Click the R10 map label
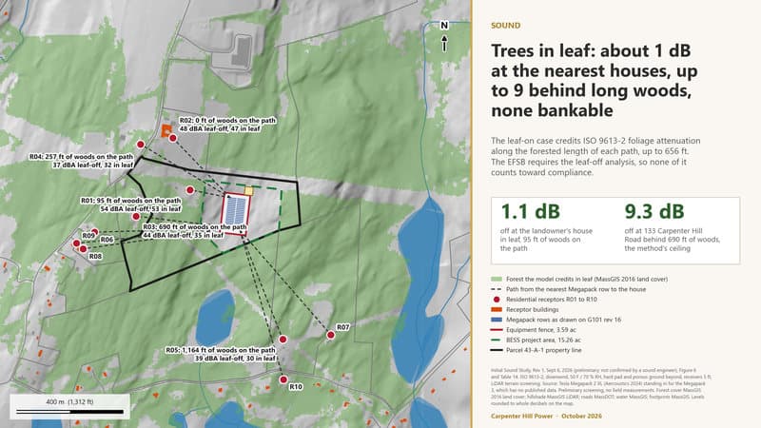761x428 pixels. [x=296, y=387]
